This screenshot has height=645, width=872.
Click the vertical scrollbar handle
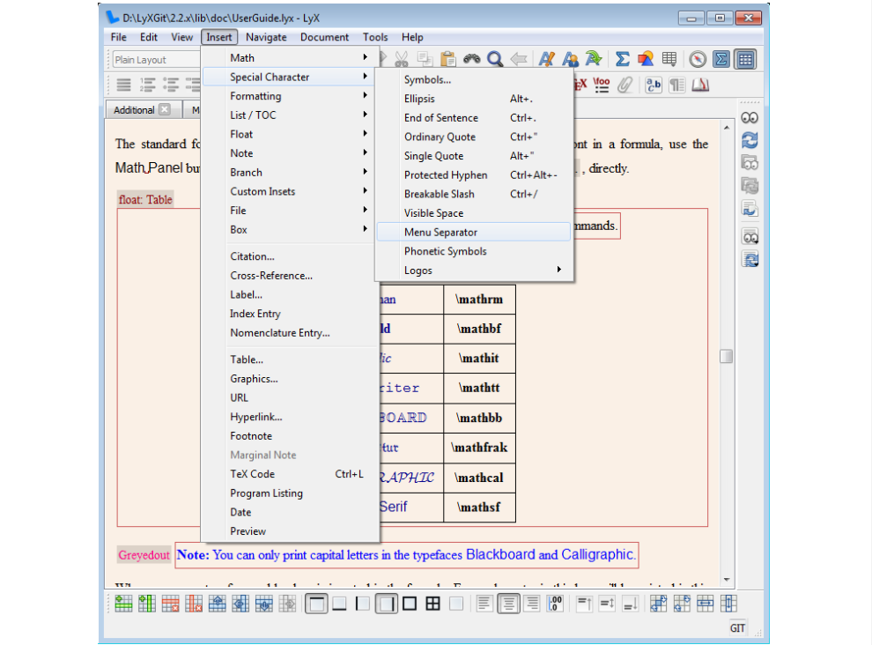[726, 357]
